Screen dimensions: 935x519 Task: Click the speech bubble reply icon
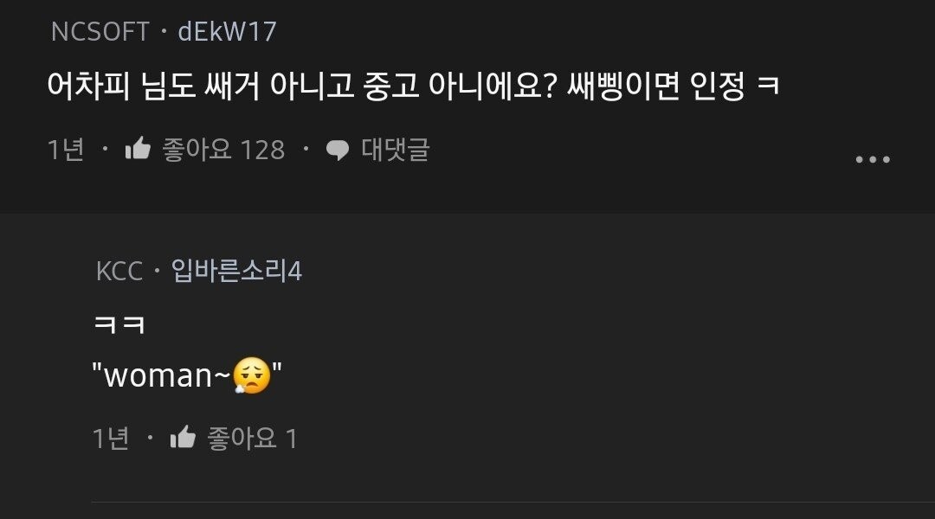coord(337,151)
